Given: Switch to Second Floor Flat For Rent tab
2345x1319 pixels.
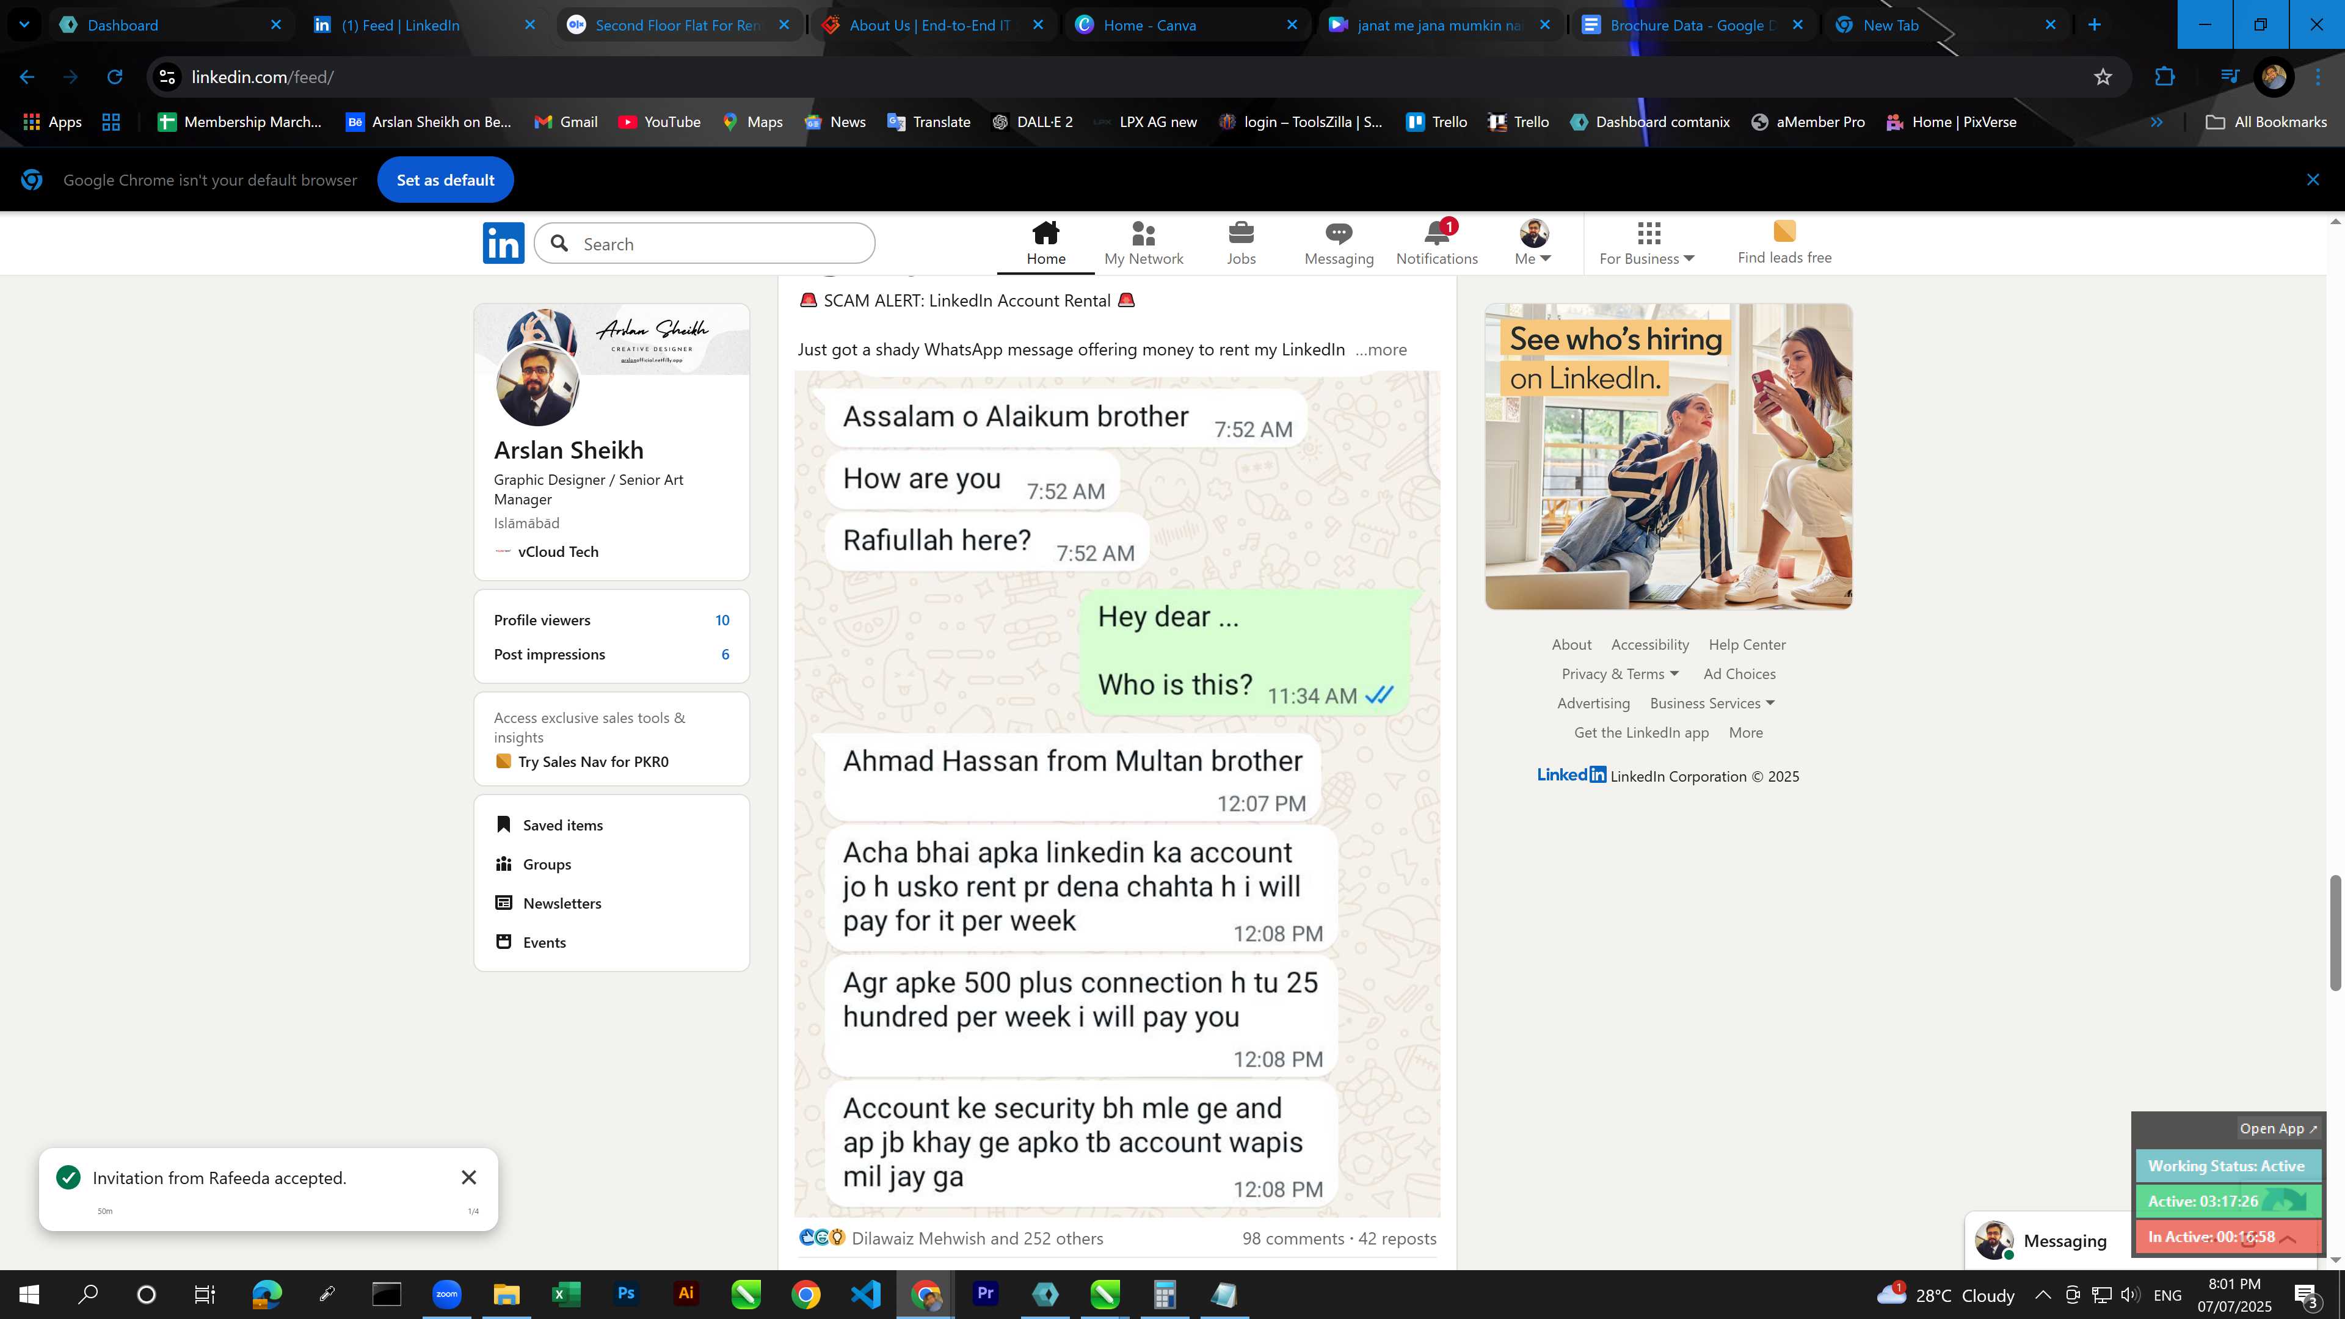Looking at the screenshot, I should pos(678,24).
